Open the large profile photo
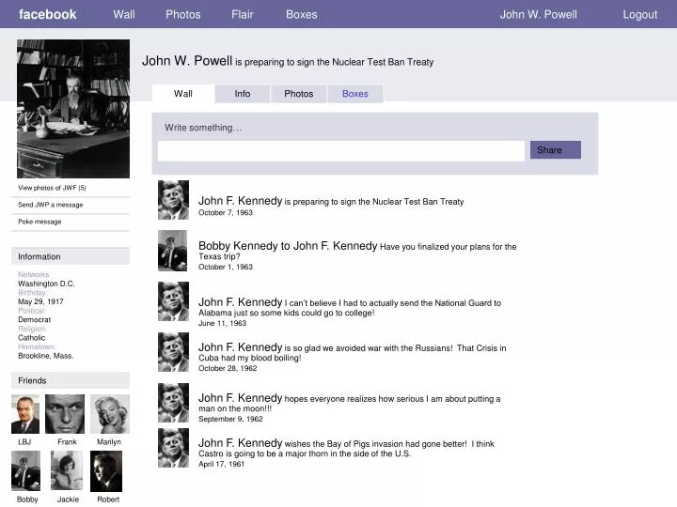The height and width of the screenshot is (507, 677). (73, 109)
